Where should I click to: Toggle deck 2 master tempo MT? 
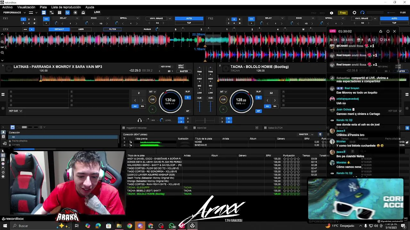(x=258, y=111)
